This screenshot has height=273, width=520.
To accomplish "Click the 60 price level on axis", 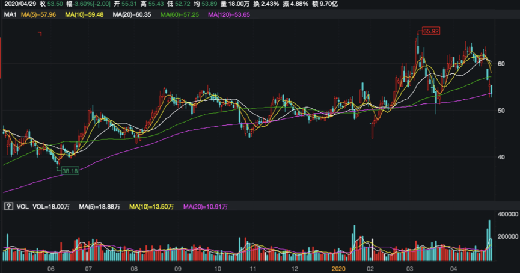I will click(x=500, y=64).
